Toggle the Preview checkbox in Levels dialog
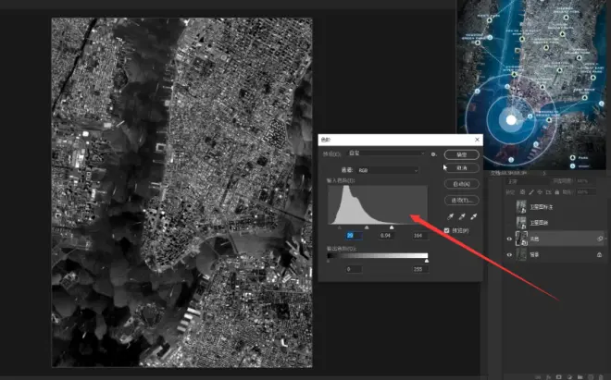The height and width of the screenshot is (380, 611). pyautogui.click(x=448, y=230)
